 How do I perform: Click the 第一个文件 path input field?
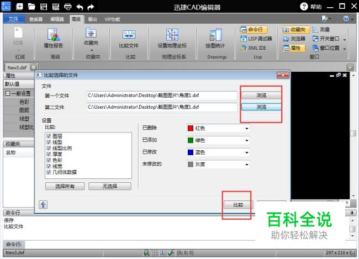pos(162,96)
